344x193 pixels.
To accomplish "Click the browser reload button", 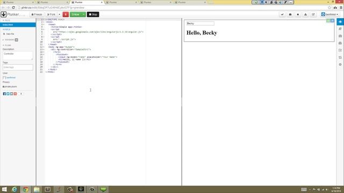I will (13, 8).
